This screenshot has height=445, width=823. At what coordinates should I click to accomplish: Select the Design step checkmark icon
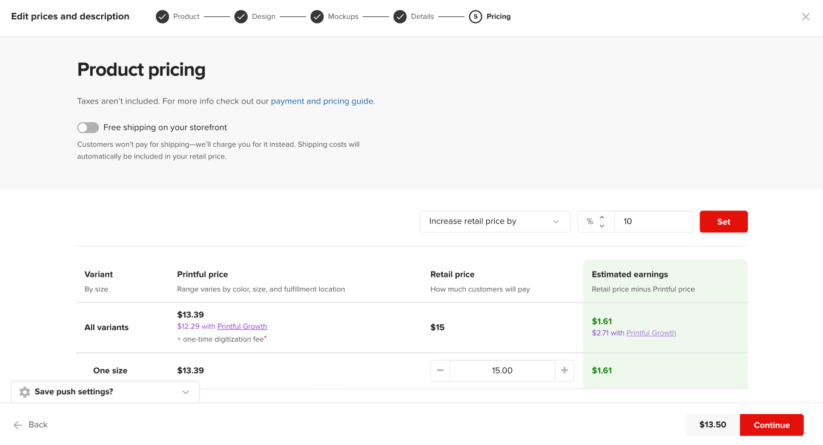(241, 16)
